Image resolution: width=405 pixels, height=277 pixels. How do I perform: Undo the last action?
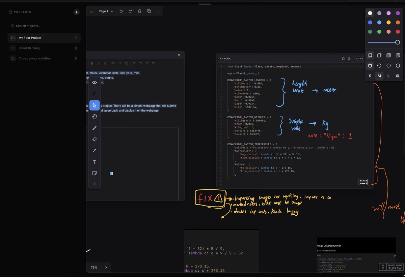[x=121, y=11]
